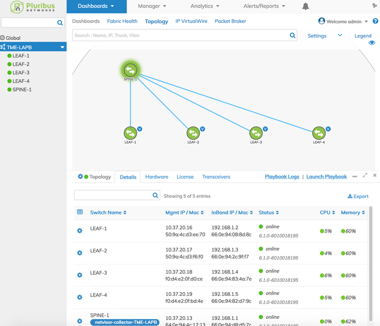Click the V badge on LEAF-4 node
Viewport: 380px width, 326px height.
328,129
